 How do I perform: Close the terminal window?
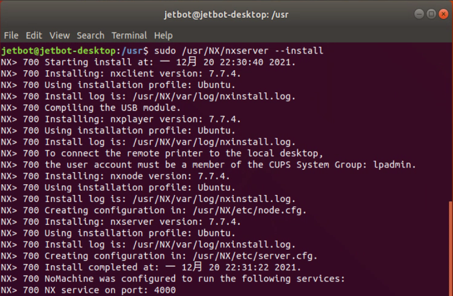443,14
